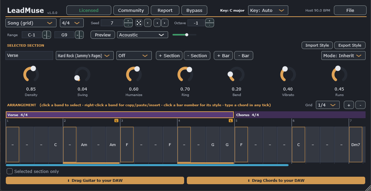The height and width of the screenshot is (191, 371).
Task: Increase the Seed value with the plus stepper
Action: point(128,21)
